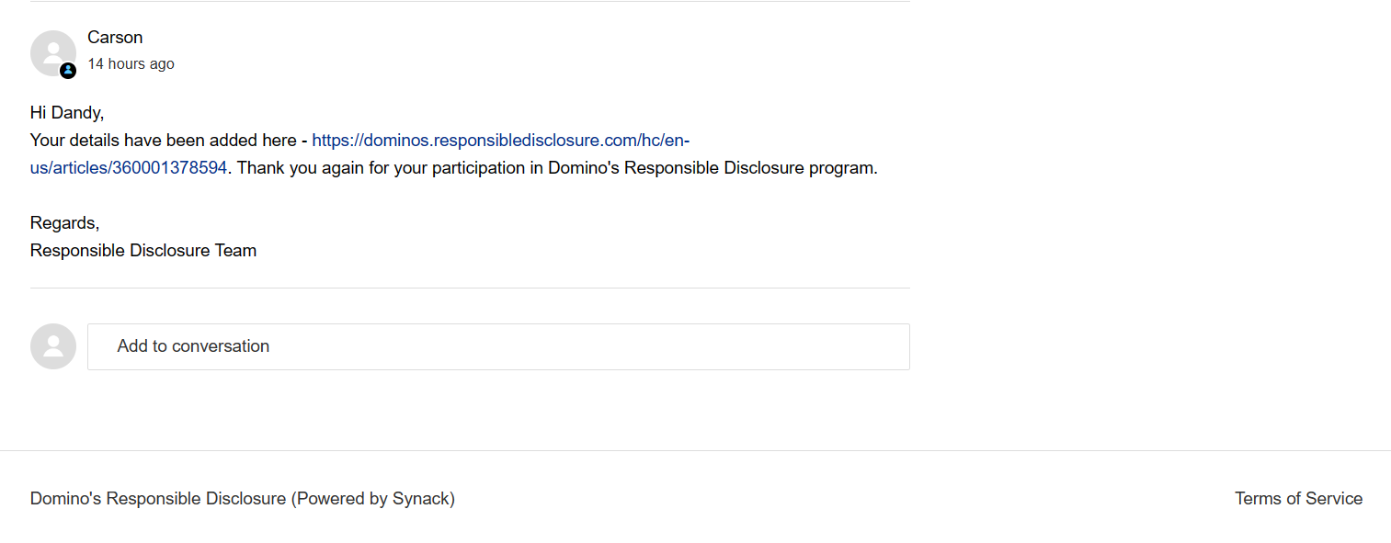This screenshot has width=1391, height=543.
Task: Click the "(Powered by Synack)" footer text
Action: (x=373, y=499)
